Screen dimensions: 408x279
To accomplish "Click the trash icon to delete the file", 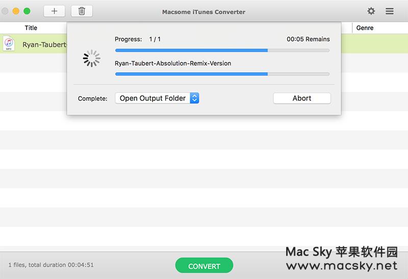I will click(x=82, y=11).
